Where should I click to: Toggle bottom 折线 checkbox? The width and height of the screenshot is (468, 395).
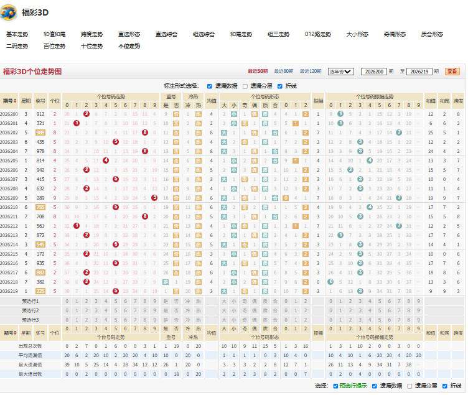pyautogui.click(x=445, y=386)
